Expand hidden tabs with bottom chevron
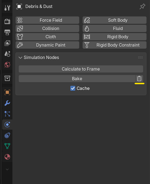150x184 pixels. (x=7, y=169)
